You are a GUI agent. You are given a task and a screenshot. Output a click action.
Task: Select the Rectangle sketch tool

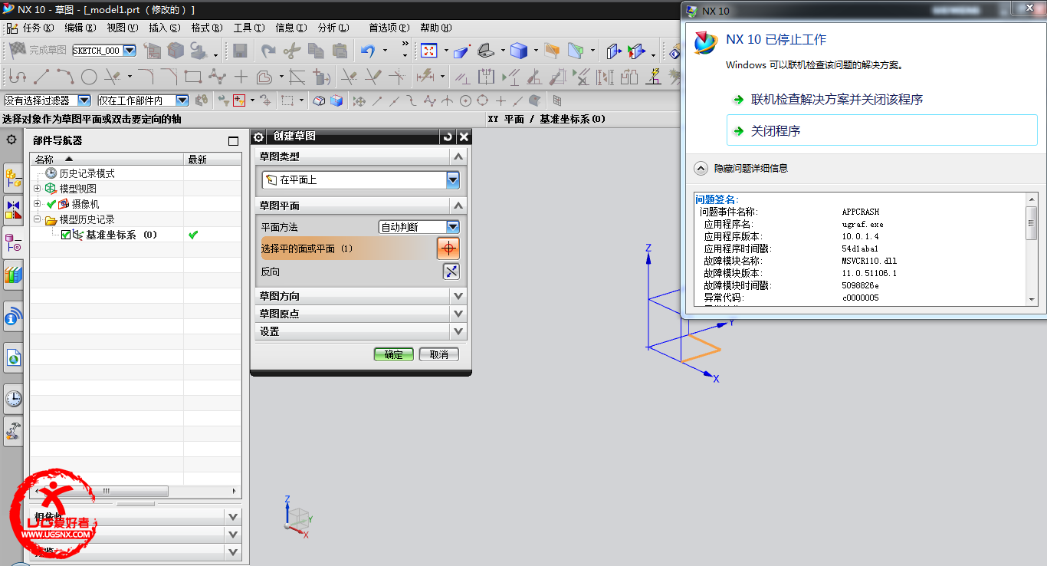pyautogui.click(x=192, y=77)
